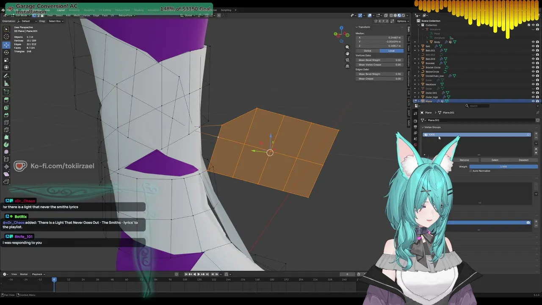This screenshot has height=305, width=542.
Task: Expand Outer_high in the outliner
Action: point(419,97)
